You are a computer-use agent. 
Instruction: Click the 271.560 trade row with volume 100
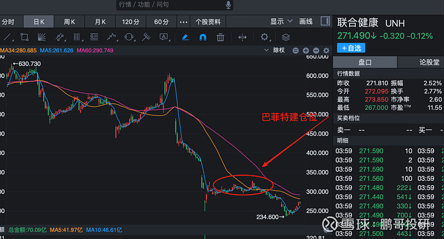374,179
